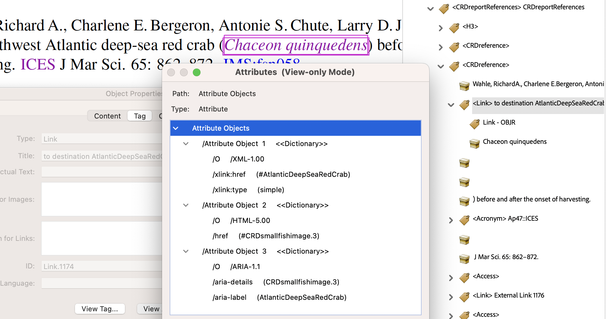Click the CRDreportReferences tag icon
606x319 pixels.
coord(444,8)
